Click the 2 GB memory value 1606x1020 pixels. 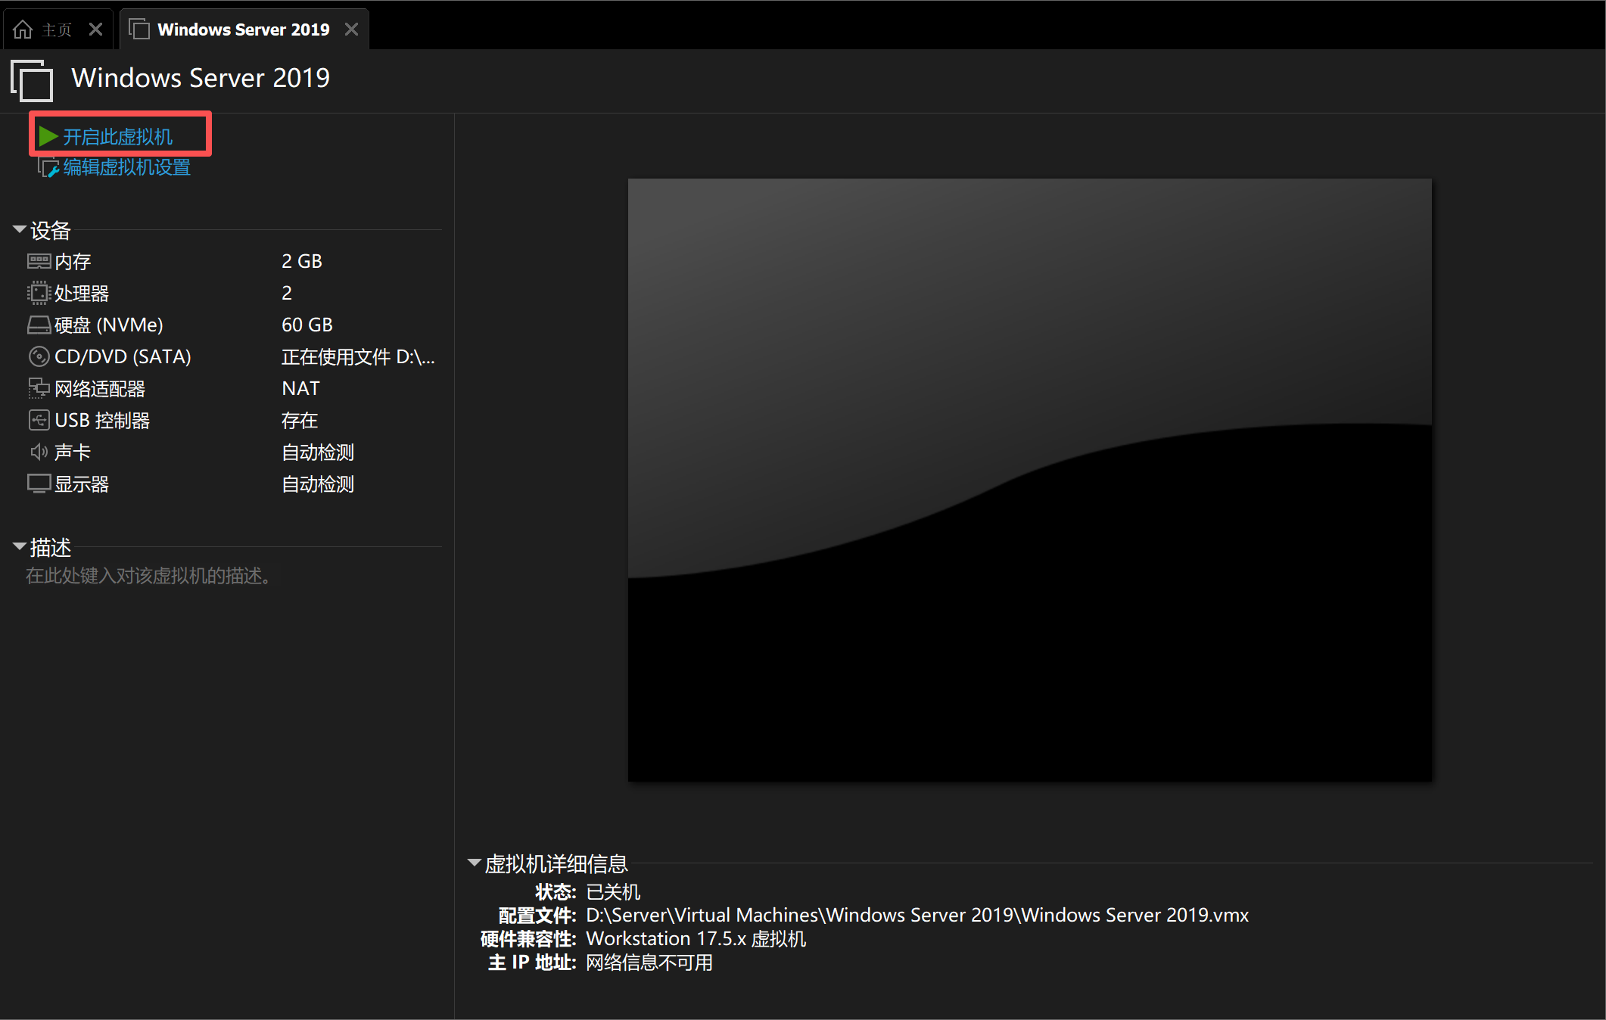point(302,262)
